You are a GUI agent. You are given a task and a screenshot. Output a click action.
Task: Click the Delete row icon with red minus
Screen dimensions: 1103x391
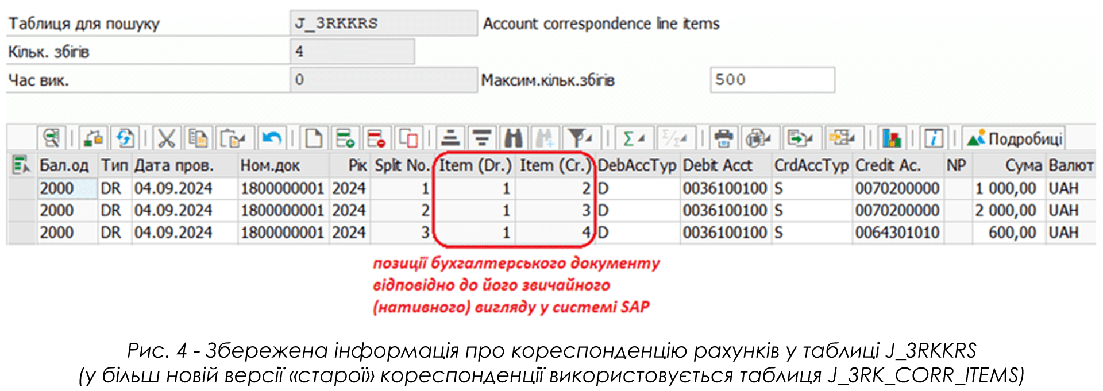click(377, 138)
